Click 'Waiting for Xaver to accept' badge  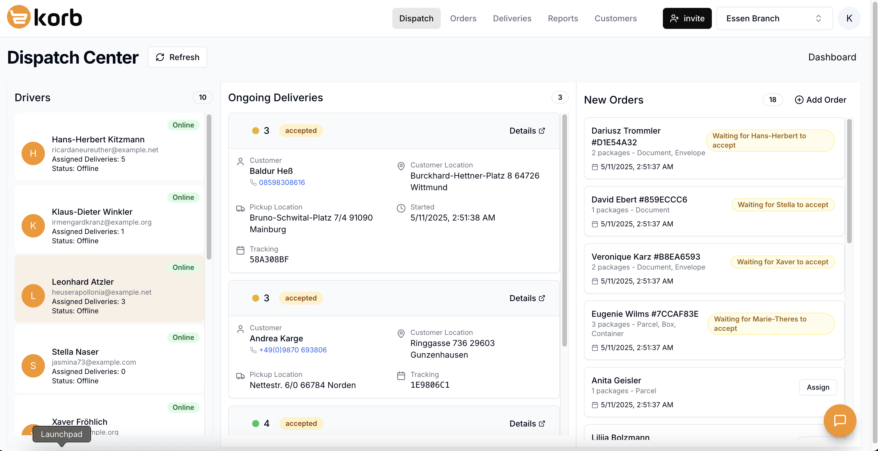[x=783, y=262]
